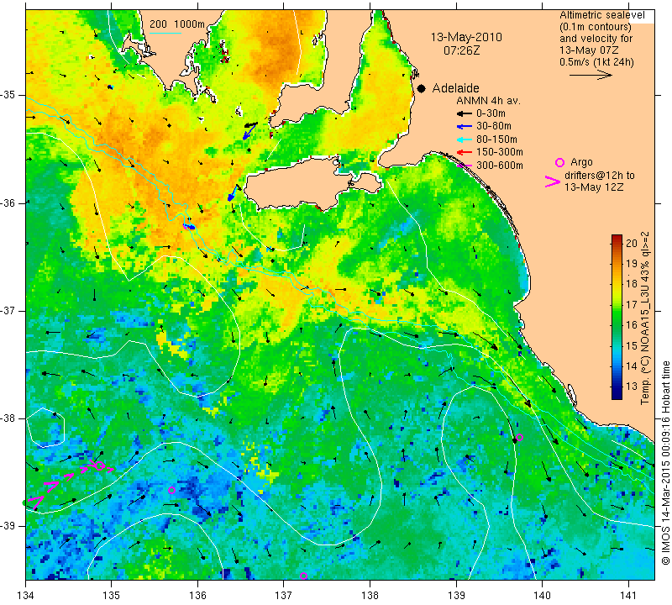The height and width of the screenshot is (605, 672).
Task: Click the Argo float circle near 134.9E 38.4S
Action: (x=99, y=466)
